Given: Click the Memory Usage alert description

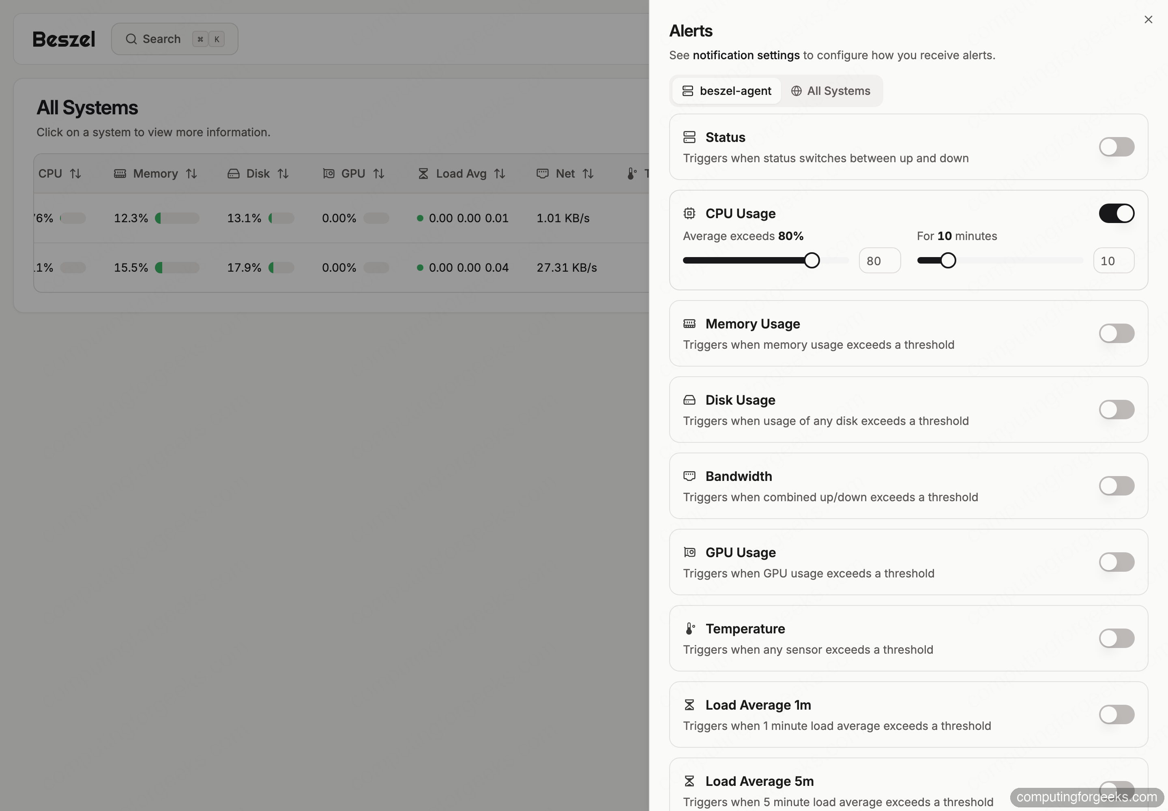Looking at the screenshot, I should pos(818,345).
